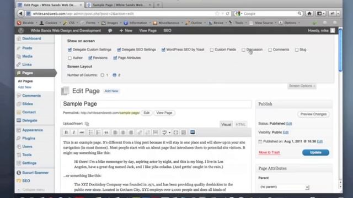The width and height of the screenshot is (353, 198).
Task: Click Move to Trash link
Action: click(x=269, y=152)
